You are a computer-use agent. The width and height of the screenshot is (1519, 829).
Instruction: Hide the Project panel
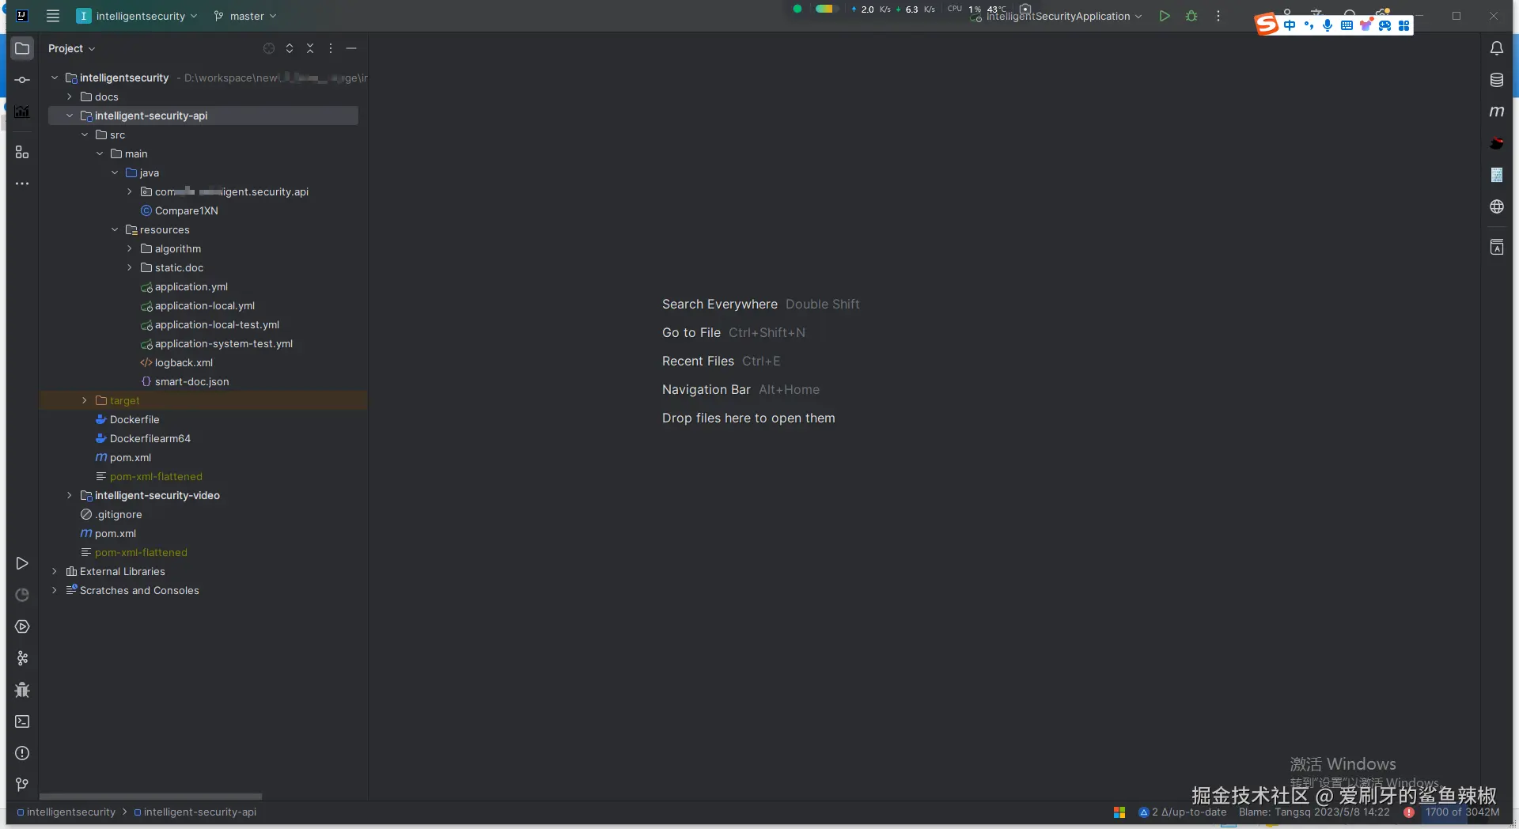351,48
